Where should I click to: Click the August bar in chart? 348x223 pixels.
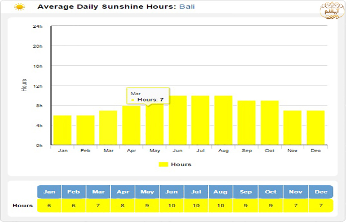click(223, 120)
